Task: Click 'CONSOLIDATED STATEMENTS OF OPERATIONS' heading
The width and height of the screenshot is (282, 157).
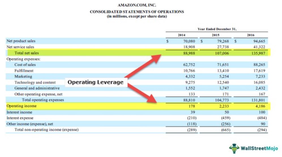Action: coord(137,12)
